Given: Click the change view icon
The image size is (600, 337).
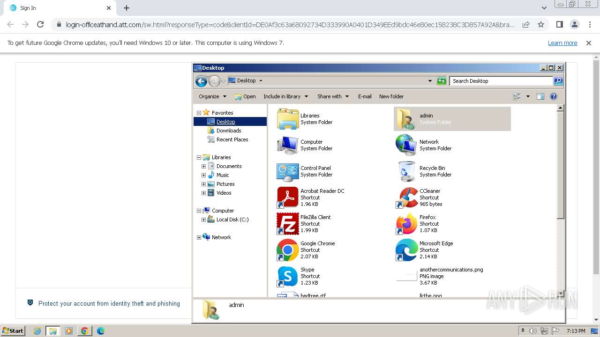Looking at the screenshot, I should coord(517,96).
